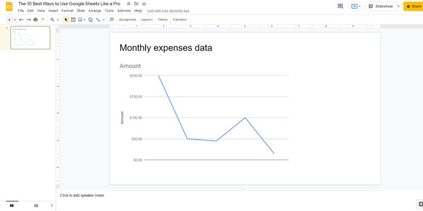Select slide 1 thumbnail in filmstrip
Screen dimensions: 423x211
click(30, 38)
